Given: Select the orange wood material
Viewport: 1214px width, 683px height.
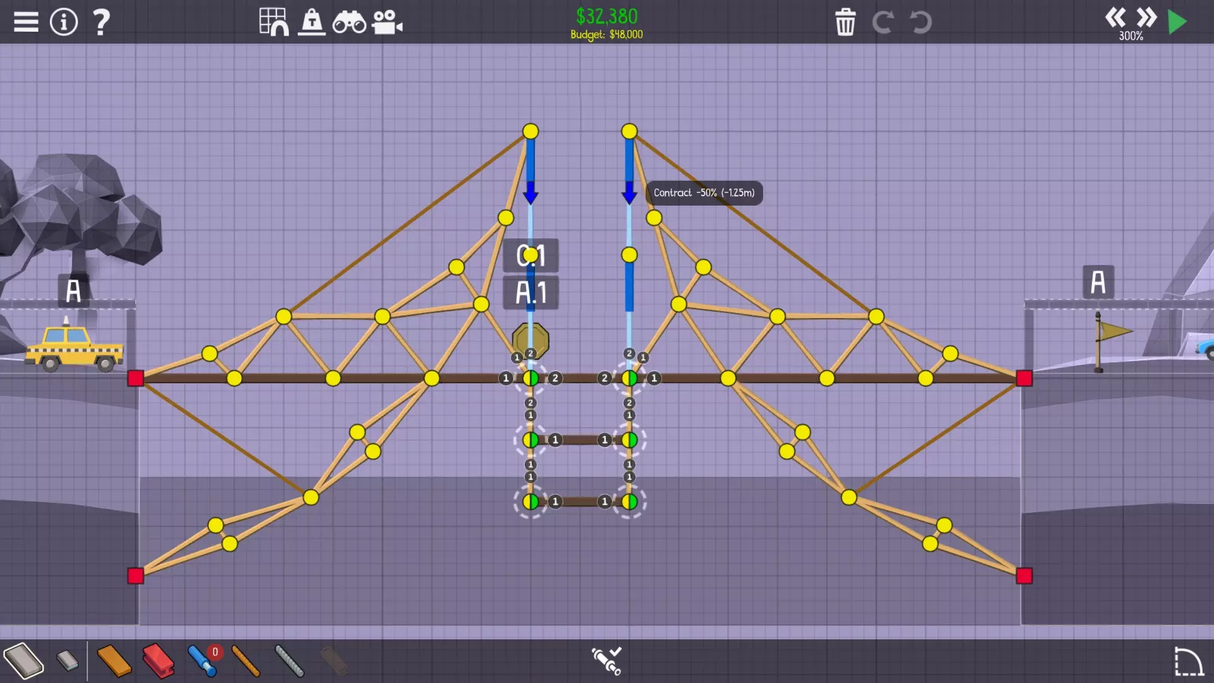Looking at the screenshot, I should (x=114, y=661).
